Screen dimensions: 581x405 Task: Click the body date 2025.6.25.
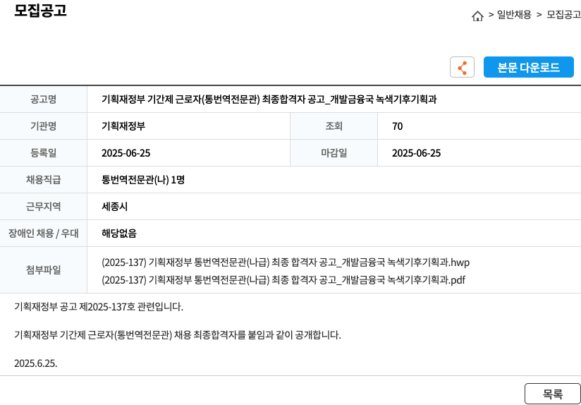[x=35, y=363]
